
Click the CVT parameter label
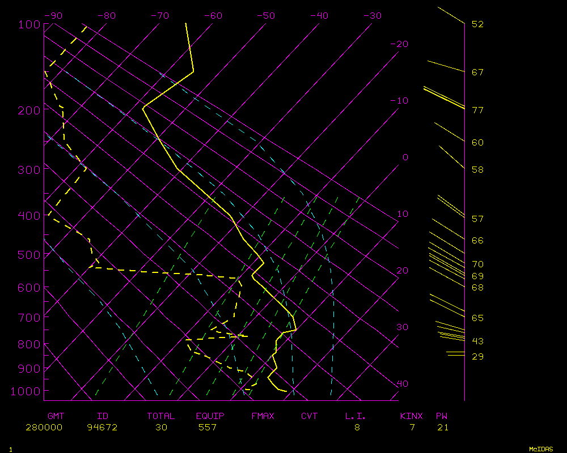coord(309,416)
